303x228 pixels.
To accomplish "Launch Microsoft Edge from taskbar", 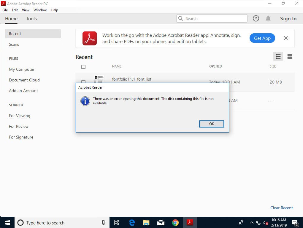I will 132,223.
